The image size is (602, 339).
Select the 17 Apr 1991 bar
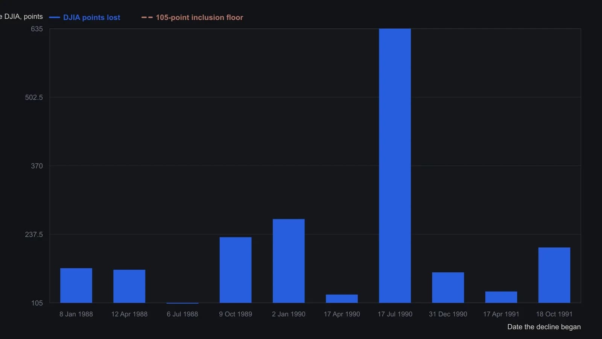click(x=501, y=297)
